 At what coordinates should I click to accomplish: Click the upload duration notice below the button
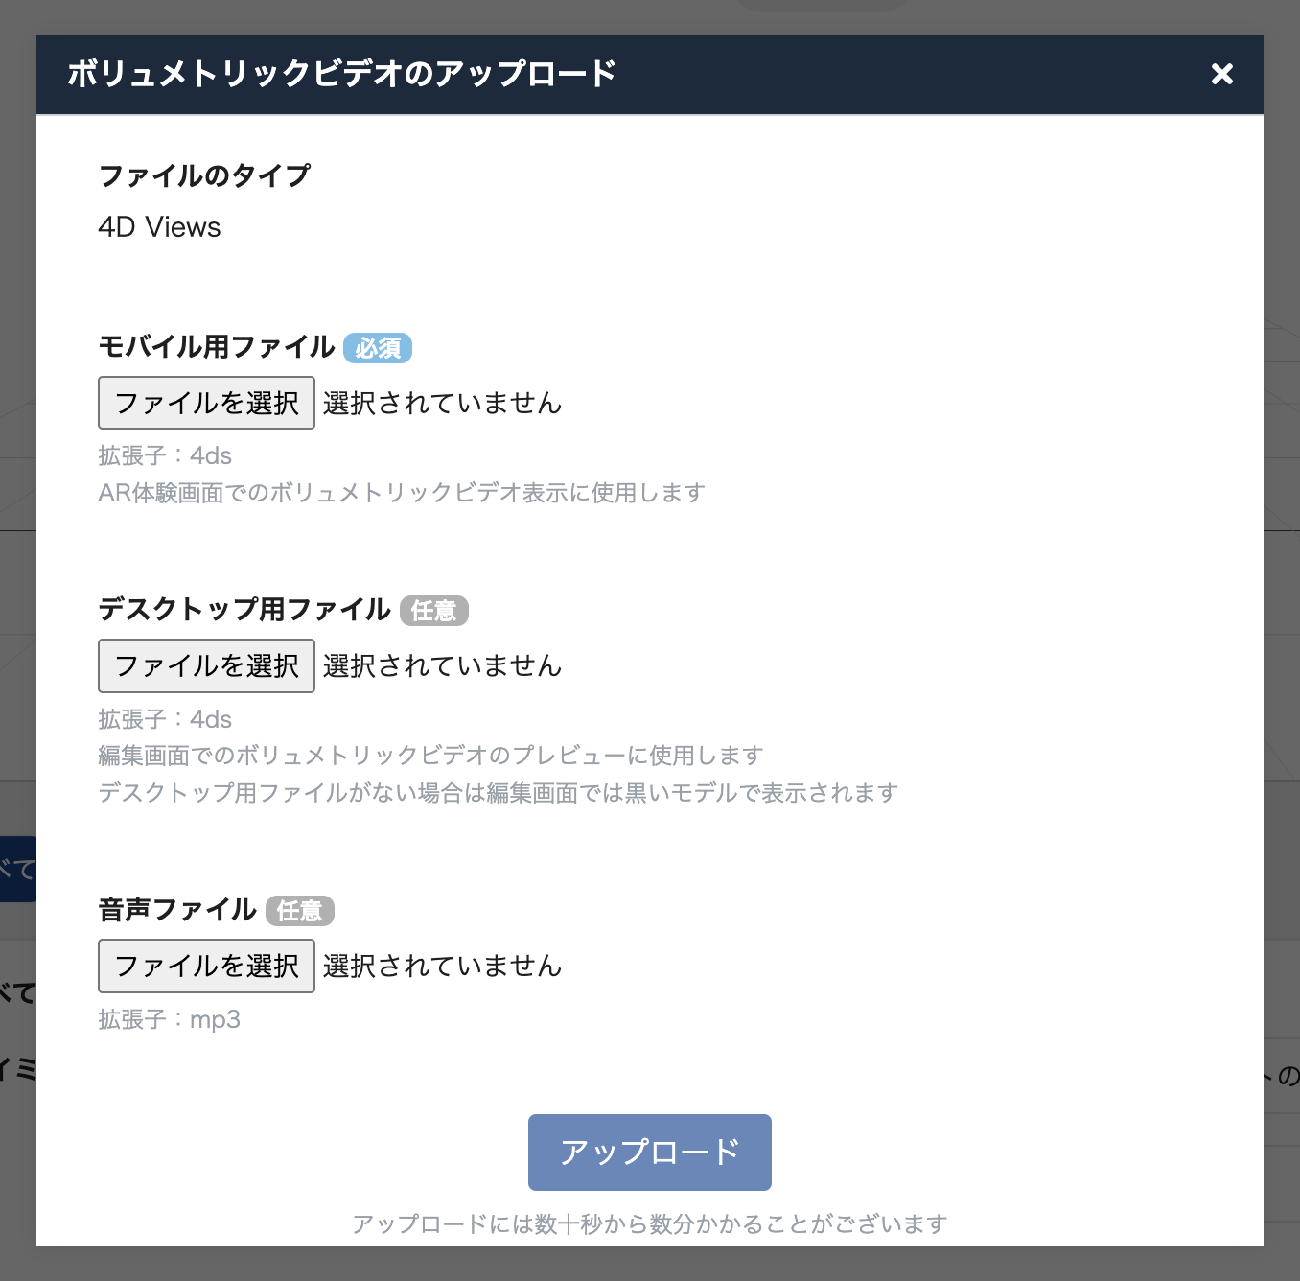click(x=650, y=1224)
